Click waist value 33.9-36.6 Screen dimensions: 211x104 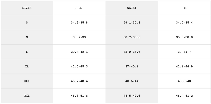(132, 52)
